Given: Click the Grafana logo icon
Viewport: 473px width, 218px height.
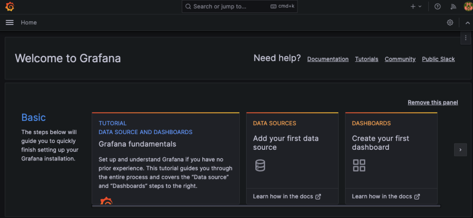Looking at the screenshot, I should (x=10, y=6).
